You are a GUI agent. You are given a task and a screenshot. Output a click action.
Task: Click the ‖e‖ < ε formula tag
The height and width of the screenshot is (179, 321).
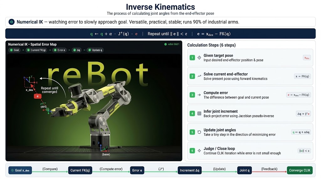(x=304, y=151)
